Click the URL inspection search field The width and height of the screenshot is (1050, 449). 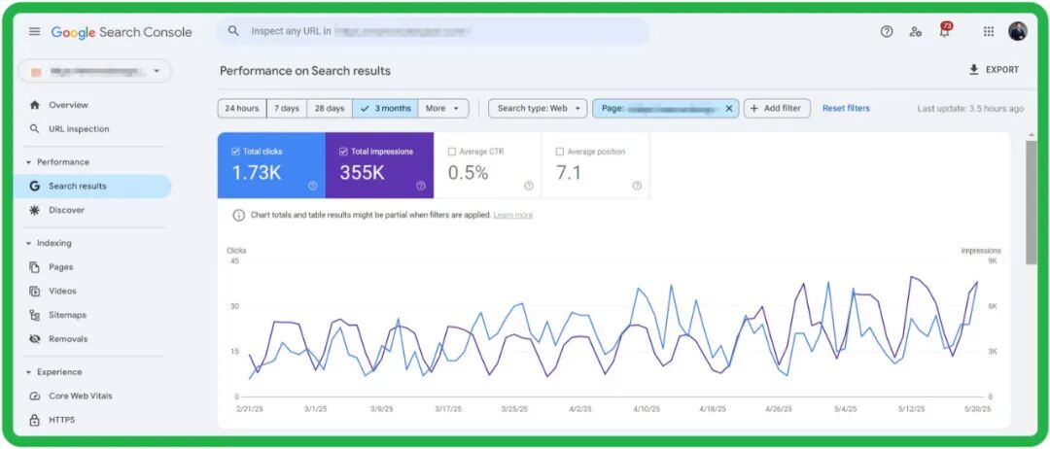433,31
